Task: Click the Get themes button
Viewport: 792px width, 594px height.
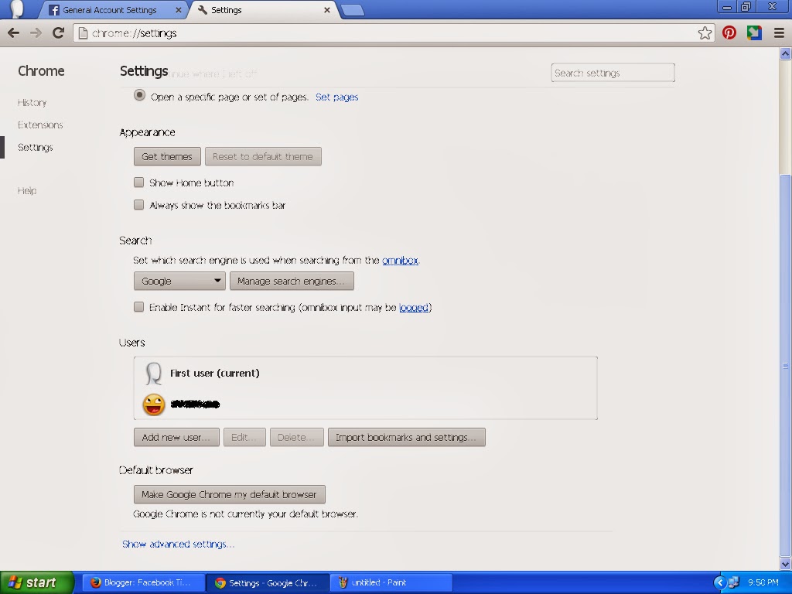Action: (167, 156)
